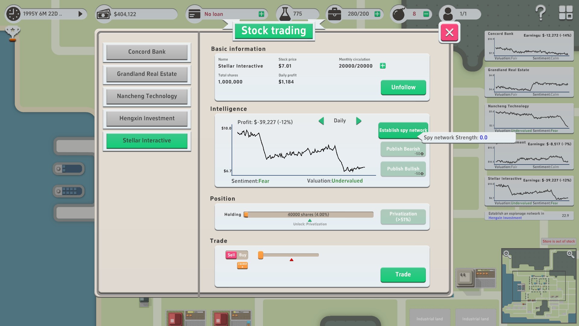The height and width of the screenshot is (326, 579).
Task: Expand monthly circulation with the green plus
Action: point(382,66)
